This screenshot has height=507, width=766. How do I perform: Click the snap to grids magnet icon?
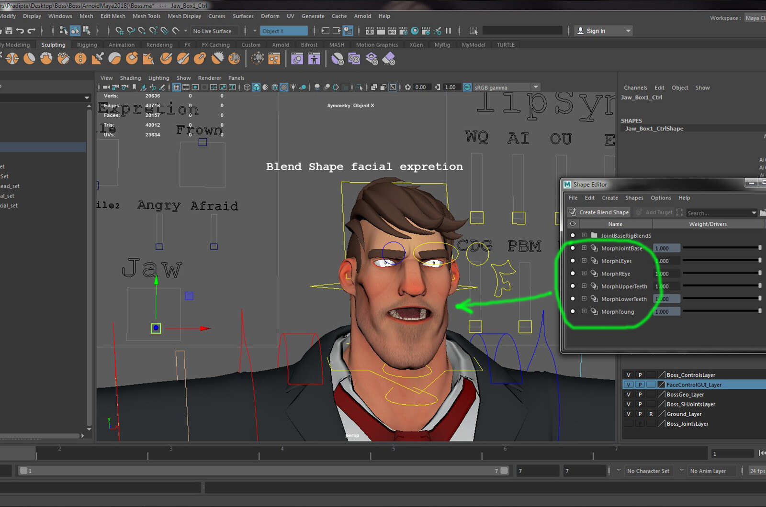point(120,31)
